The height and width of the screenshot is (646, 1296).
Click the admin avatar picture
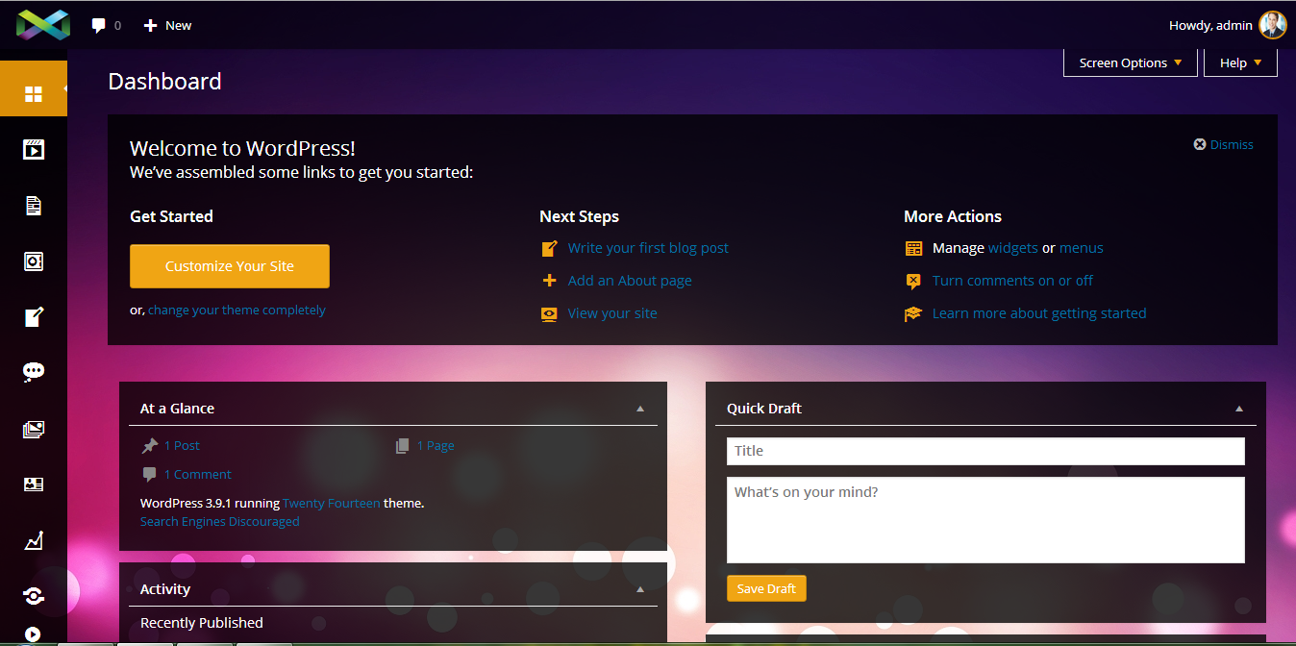1272,25
